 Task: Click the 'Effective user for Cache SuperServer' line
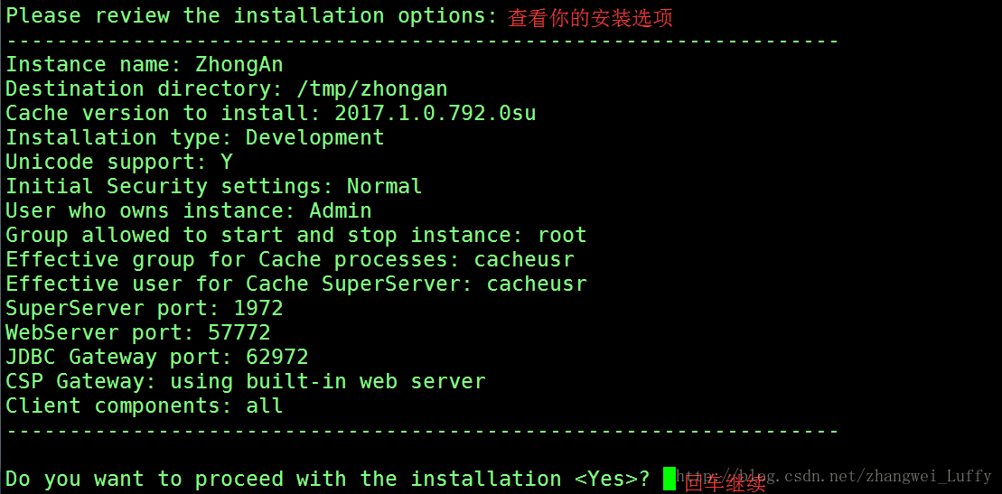pos(296,284)
